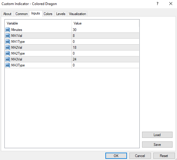The image size is (177, 160).
Task: Click the integer icon beside MA1Val
Action: [x=8, y=36]
